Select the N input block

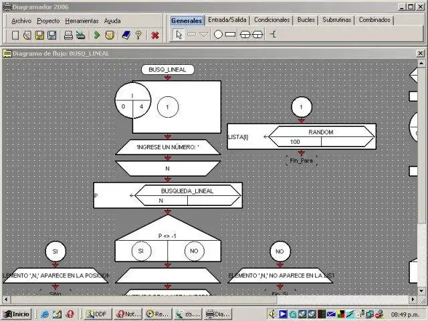click(168, 169)
